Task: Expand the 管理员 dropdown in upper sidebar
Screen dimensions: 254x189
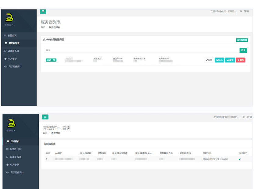Action: point(9,25)
